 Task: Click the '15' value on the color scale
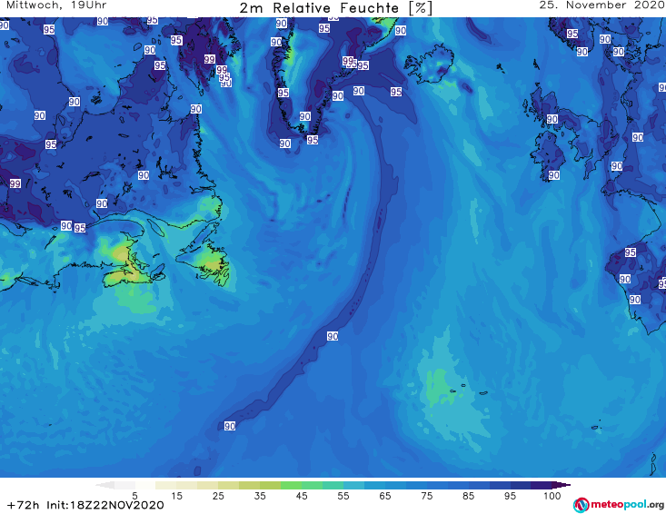pos(176,496)
